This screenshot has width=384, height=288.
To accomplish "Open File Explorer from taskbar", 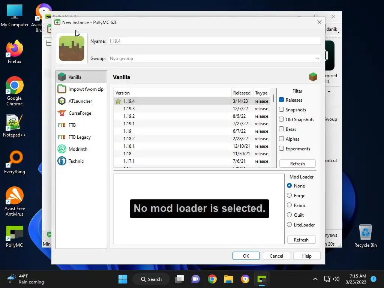I will coord(228,279).
